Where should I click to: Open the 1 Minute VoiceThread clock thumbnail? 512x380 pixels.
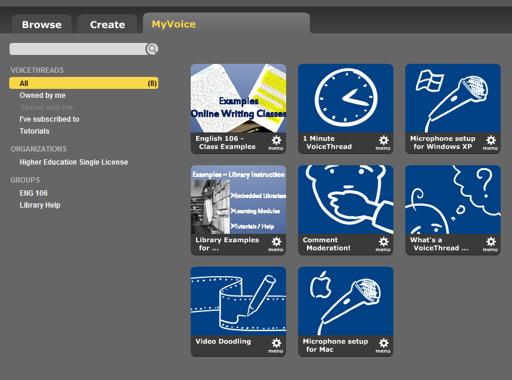(346, 98)
